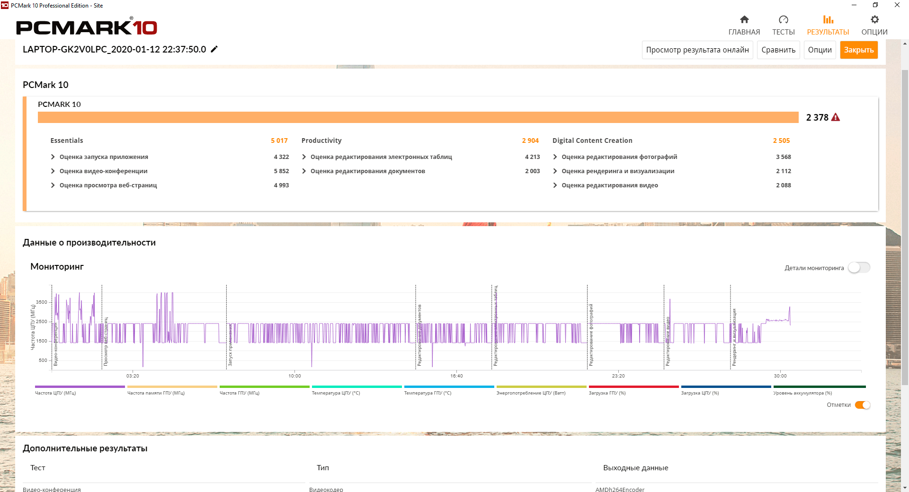Expand Оценка рендеринга и визуализации row
The height and width of the screenshot is (492, 909).
[555, 171]
